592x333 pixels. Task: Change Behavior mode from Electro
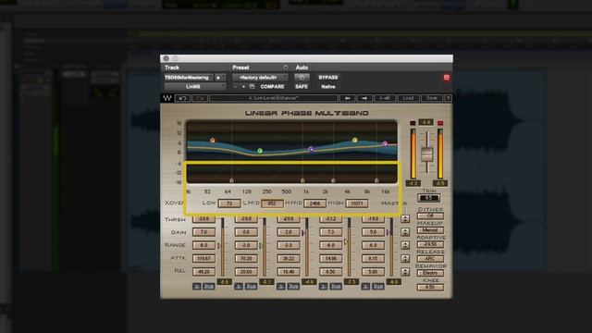(x=430, y=273)
